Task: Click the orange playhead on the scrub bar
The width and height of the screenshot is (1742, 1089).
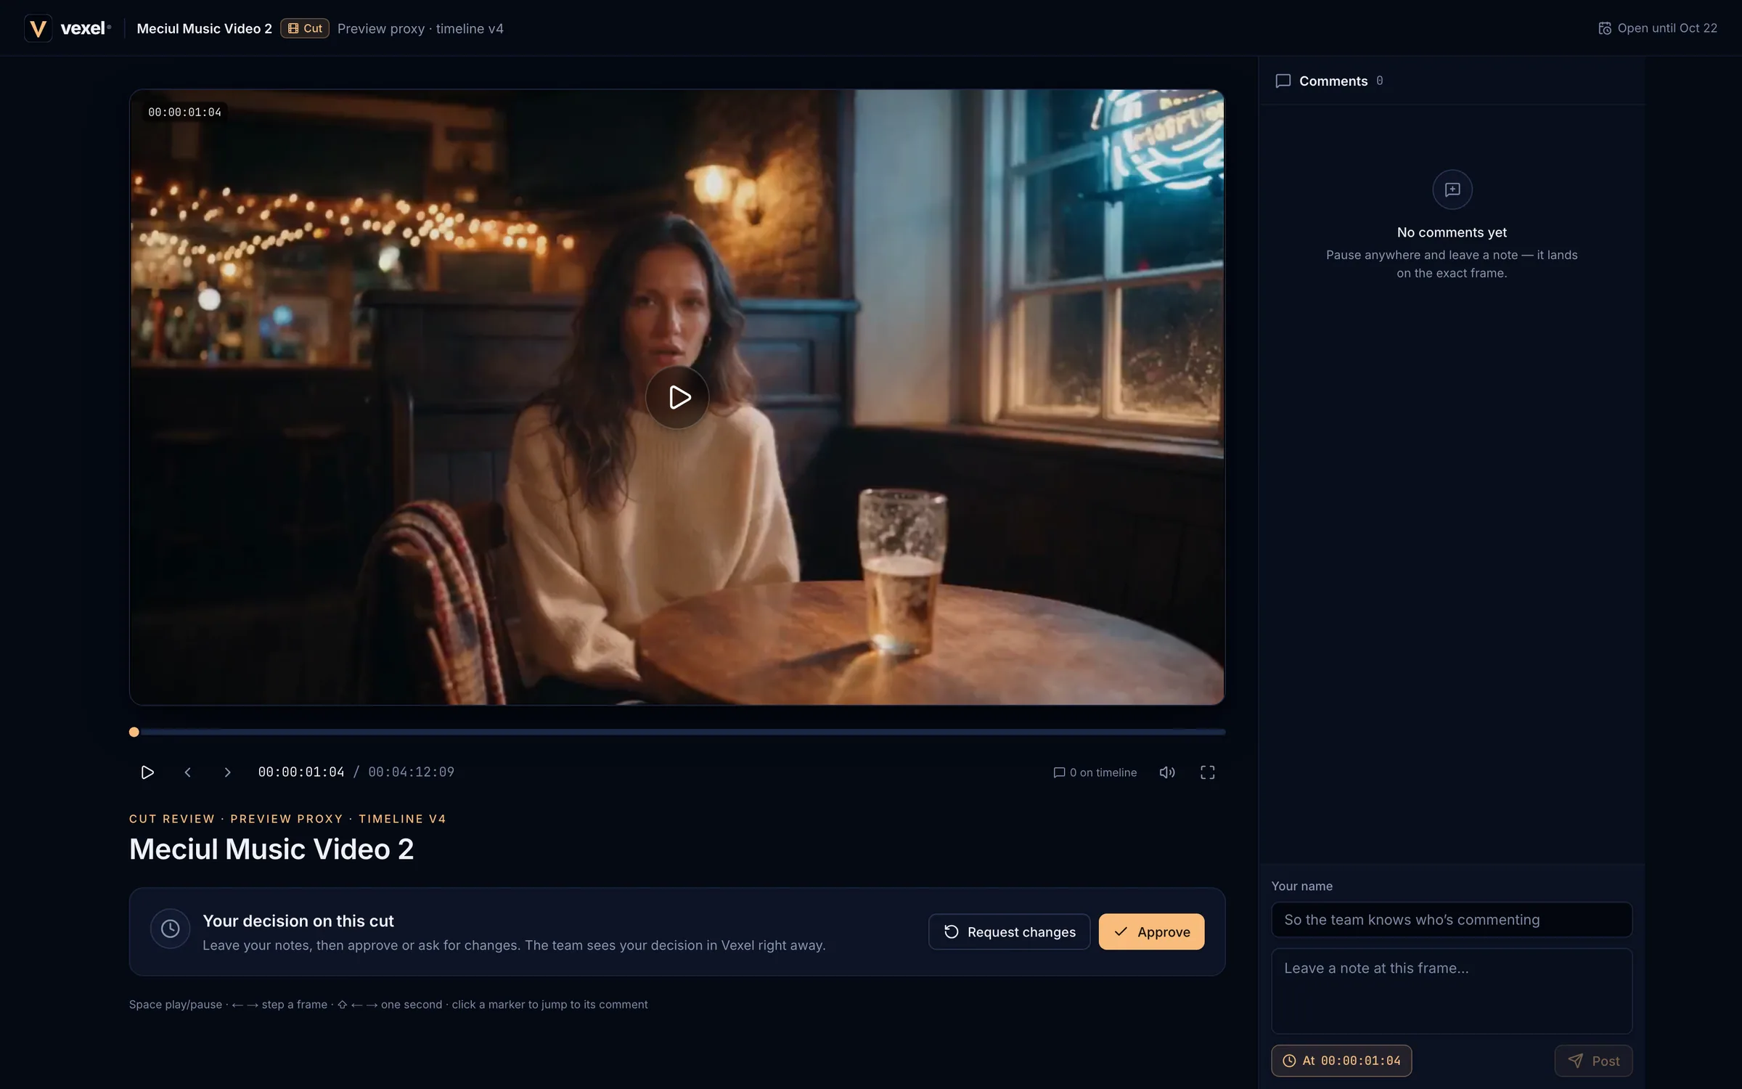Action: click(134, 732)
